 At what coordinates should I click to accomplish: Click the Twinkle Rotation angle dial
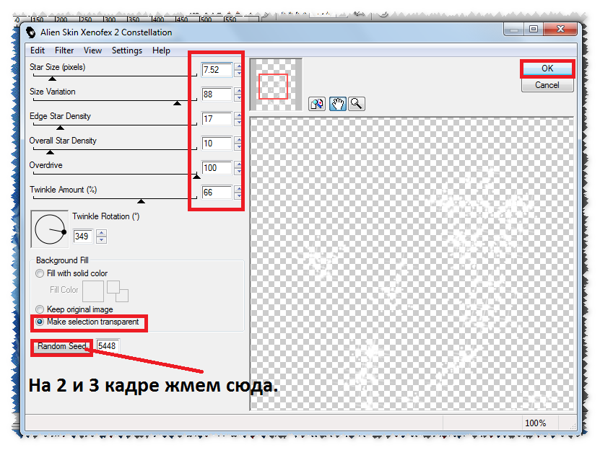(50, 229)
